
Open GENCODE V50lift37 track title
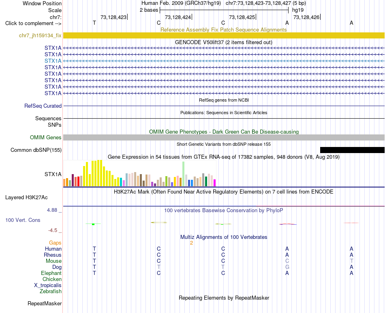click(223, 42)
